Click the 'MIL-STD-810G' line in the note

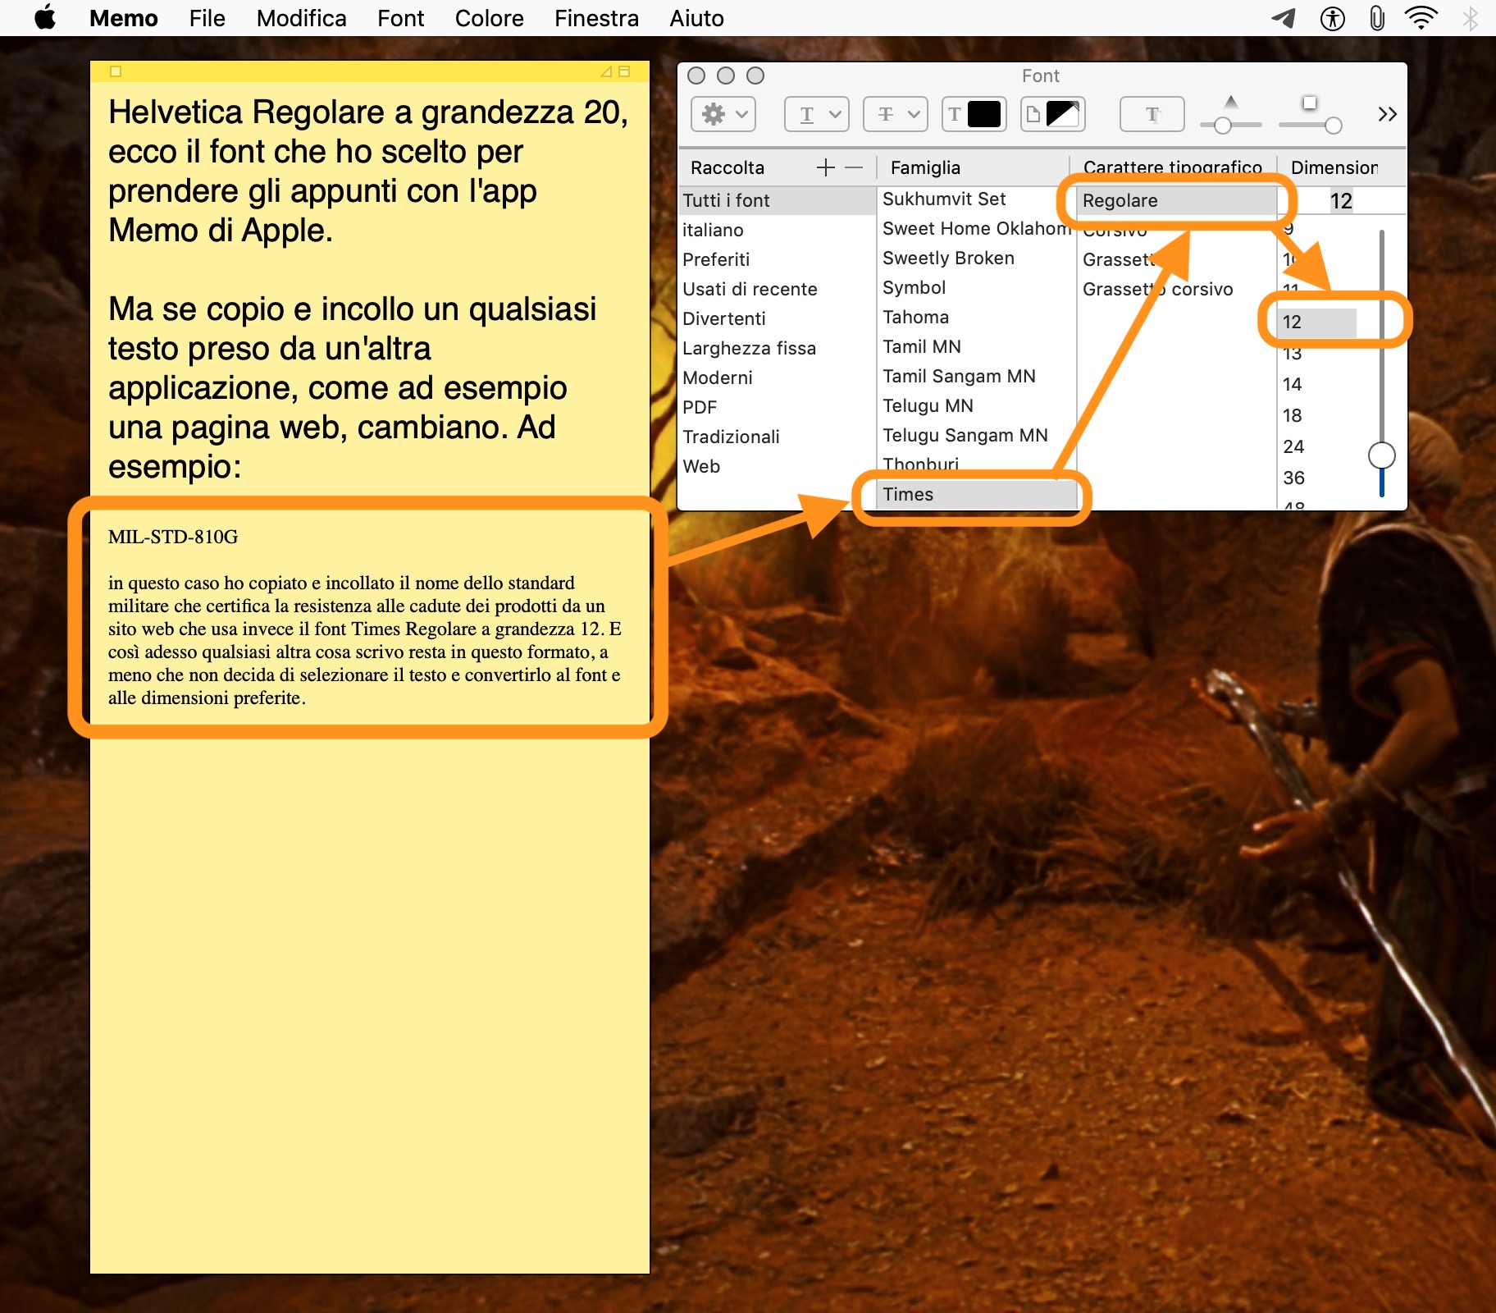(173, 537)
